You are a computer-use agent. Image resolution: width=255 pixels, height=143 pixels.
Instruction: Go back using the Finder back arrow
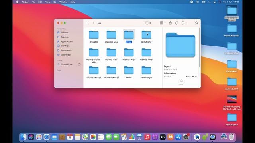click(x=88, y=23)
